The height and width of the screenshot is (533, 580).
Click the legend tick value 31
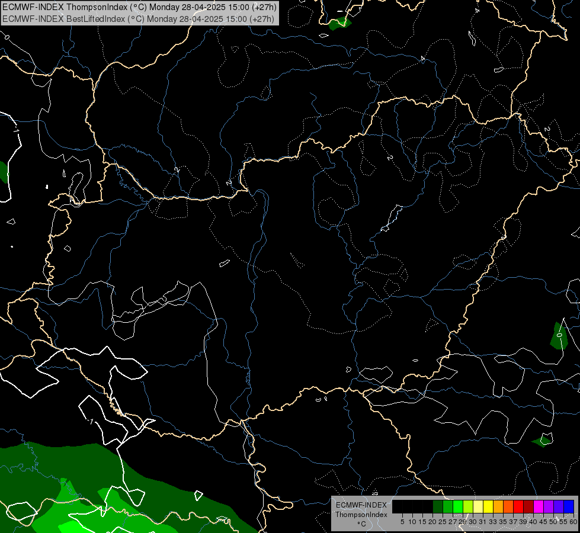(483, 522)
